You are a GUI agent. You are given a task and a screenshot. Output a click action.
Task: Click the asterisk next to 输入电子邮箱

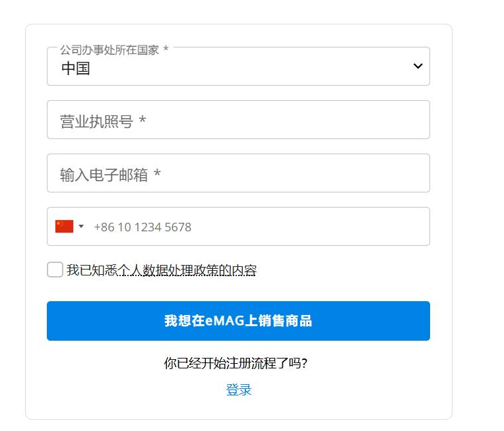click(157, 173)
